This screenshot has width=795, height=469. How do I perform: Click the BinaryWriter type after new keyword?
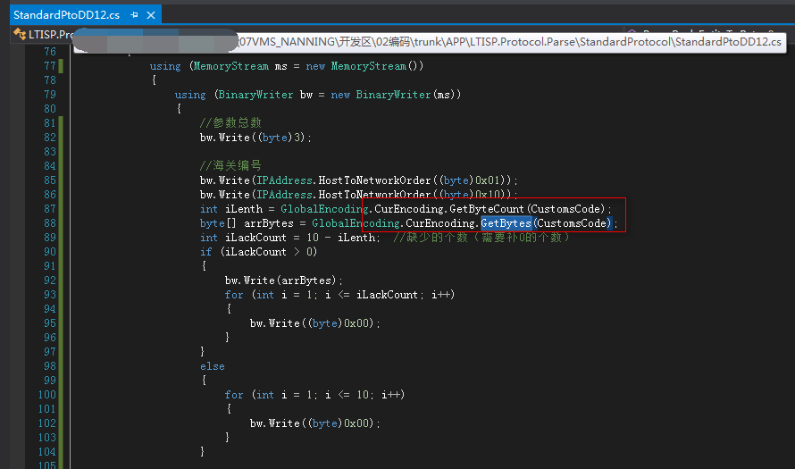click(393, 95)
